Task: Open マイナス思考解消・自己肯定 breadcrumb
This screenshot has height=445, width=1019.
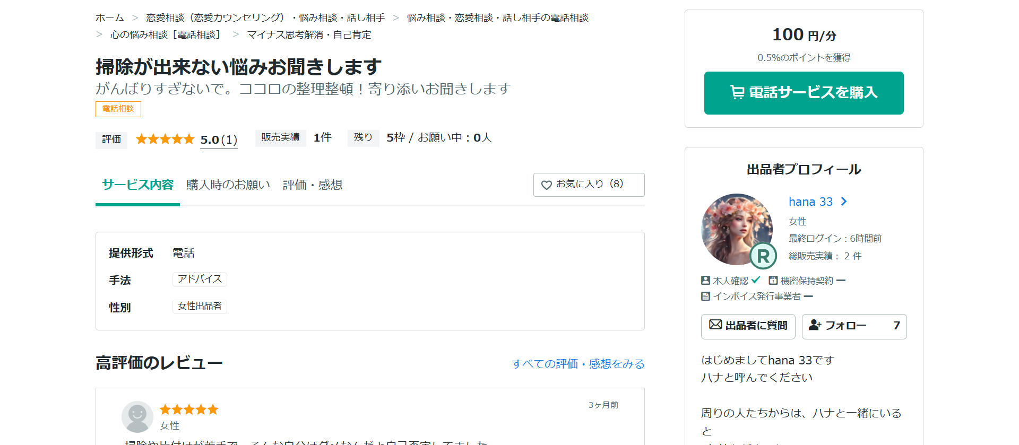Action: pyautogui.click(x=309, y=35)
